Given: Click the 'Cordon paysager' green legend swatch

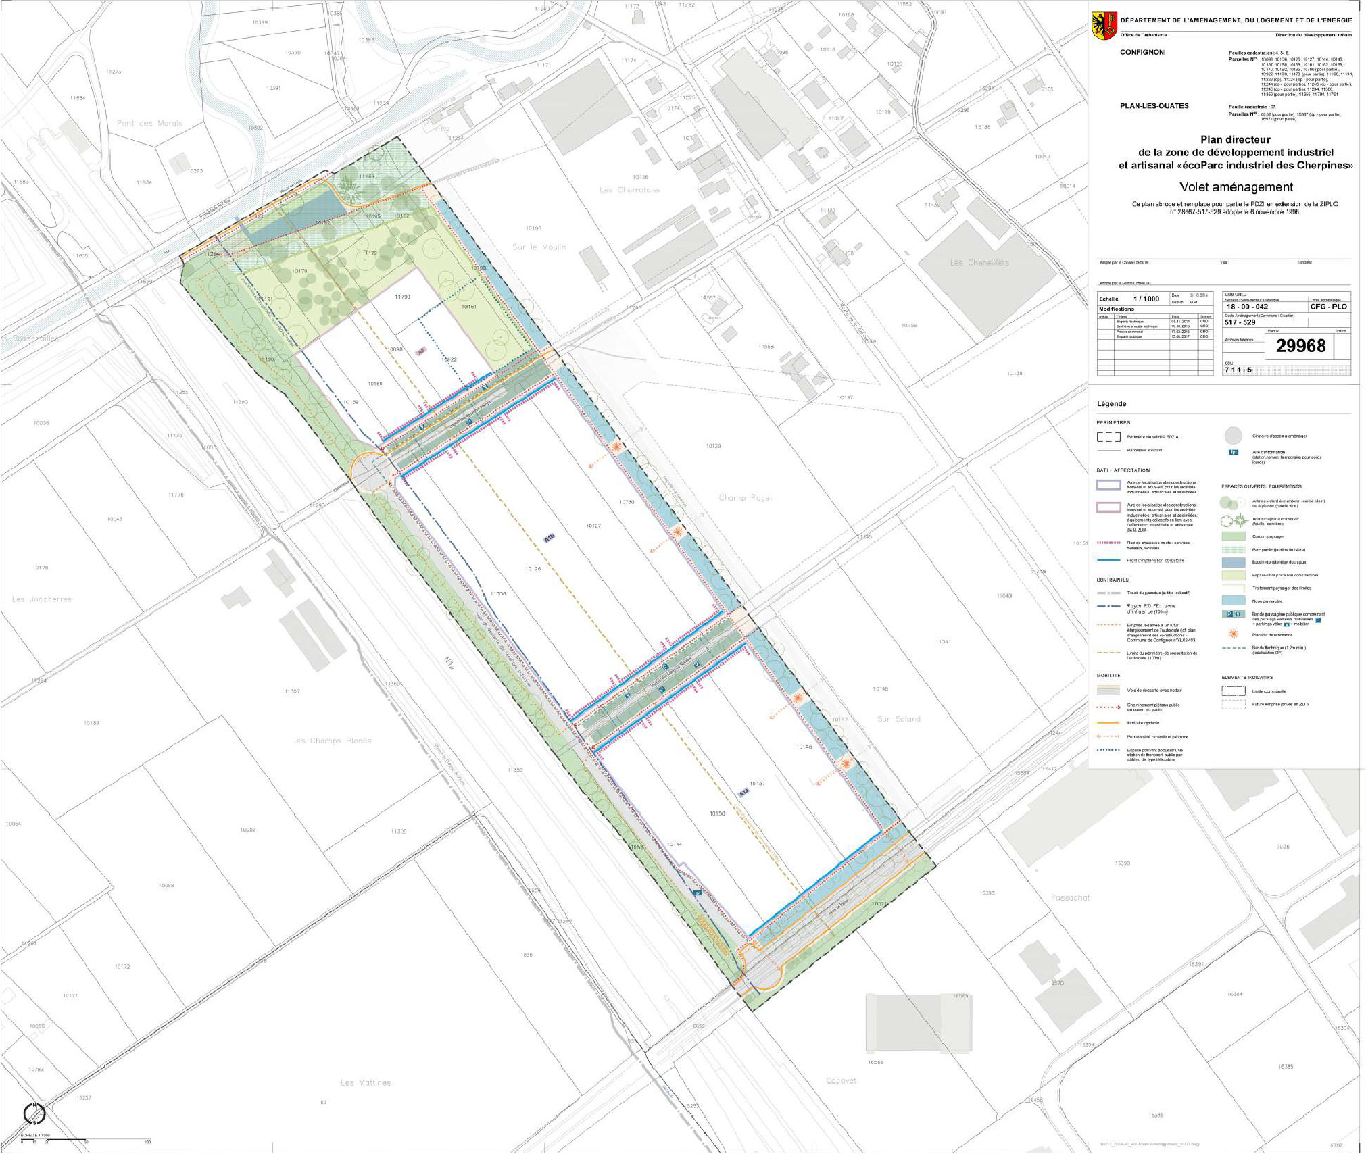Looking at the screenshot, I should click(x=1234, y=536).
